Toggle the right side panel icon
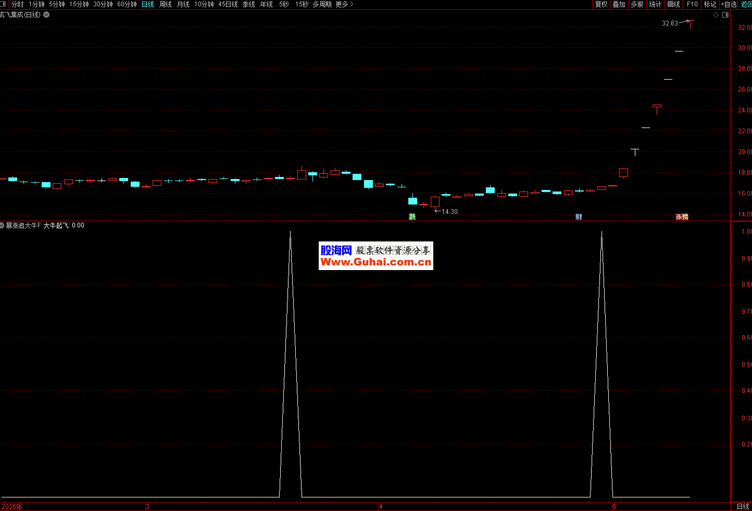 click(726, 15)
